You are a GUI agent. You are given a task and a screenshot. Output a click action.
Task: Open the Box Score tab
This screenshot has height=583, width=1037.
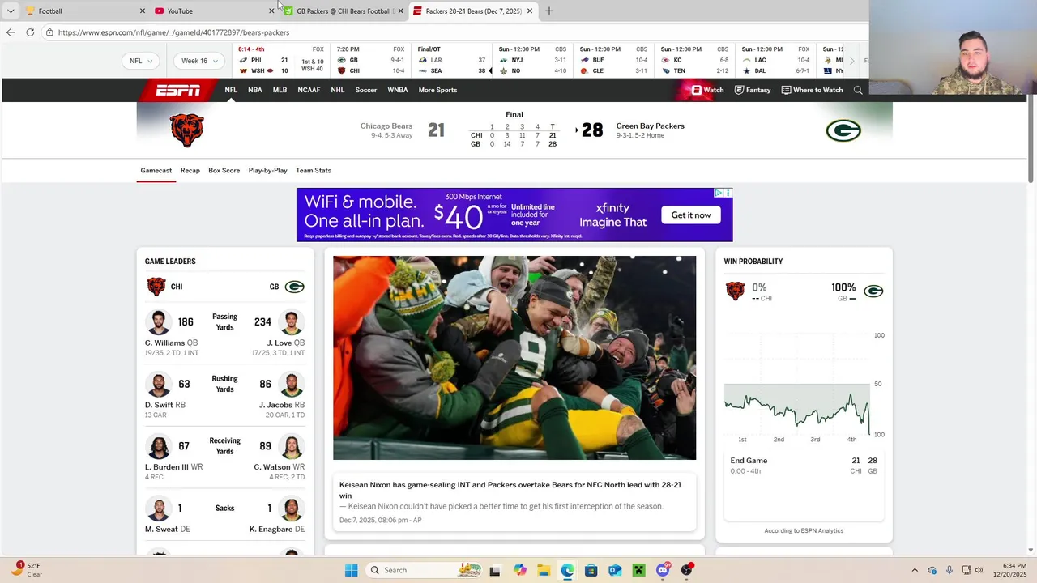pyautogui.click(x=224, y=171)
